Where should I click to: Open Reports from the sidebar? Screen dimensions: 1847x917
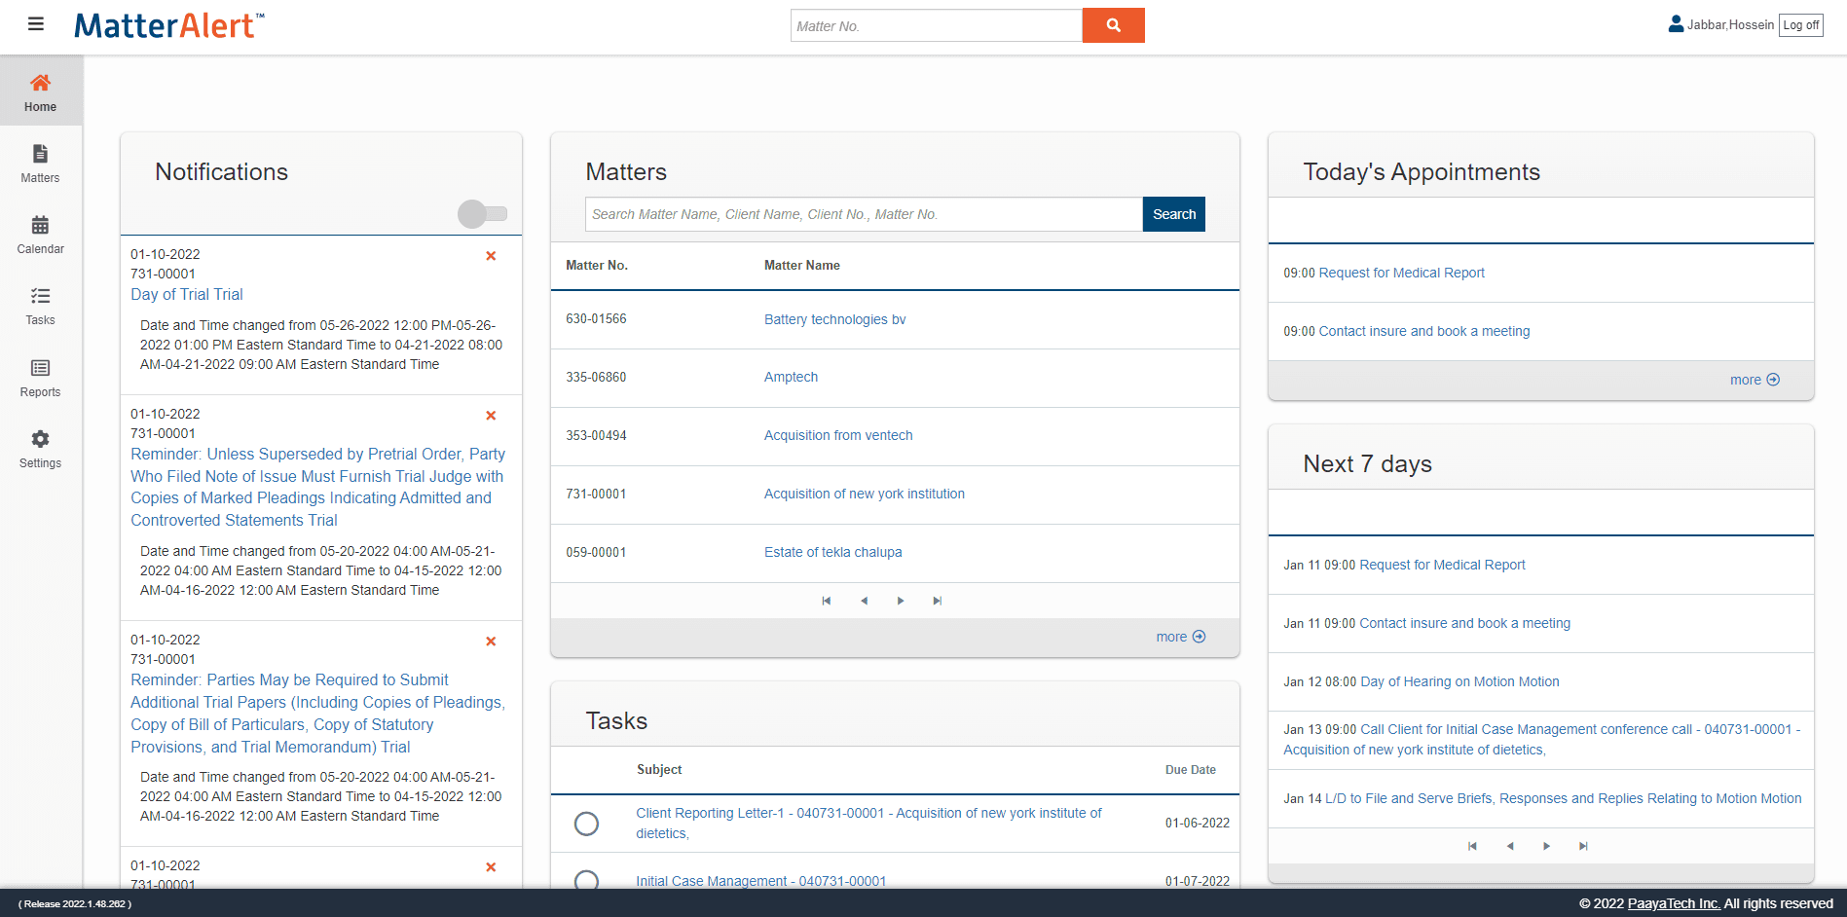click(40, 378)
